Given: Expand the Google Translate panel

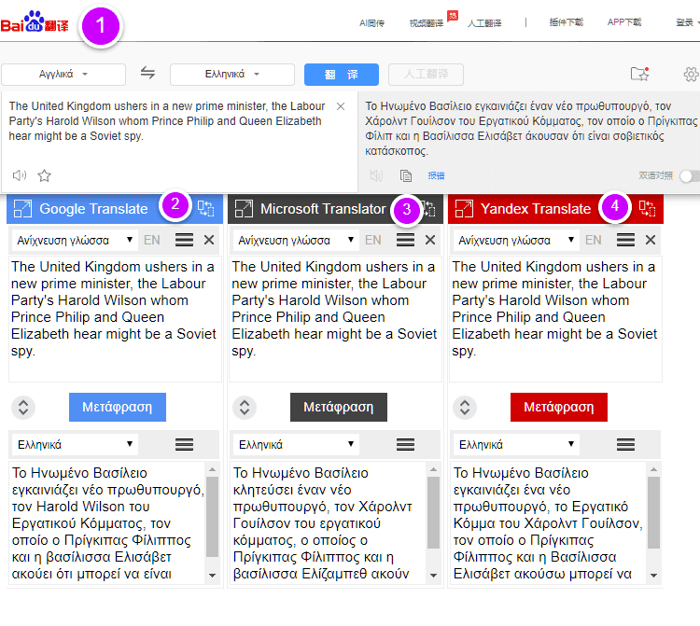Looking at the screenshot, I should (x=22, y=208).
